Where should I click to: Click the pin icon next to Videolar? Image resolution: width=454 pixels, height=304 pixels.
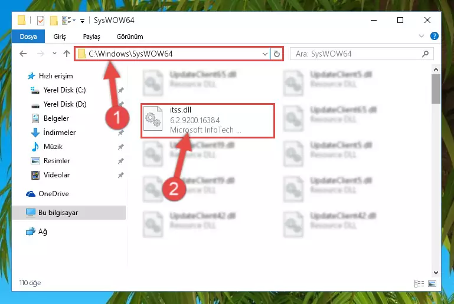pyautogui.click(x=121, y=176)
